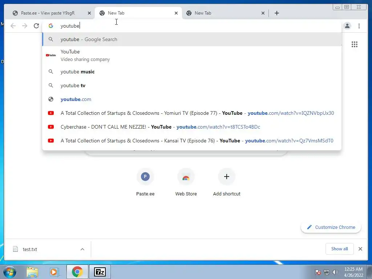Image resolution: width=372 pixels, height=279 pixels.
Task: Open the Web Store shortcut tile
Action: 186,182
